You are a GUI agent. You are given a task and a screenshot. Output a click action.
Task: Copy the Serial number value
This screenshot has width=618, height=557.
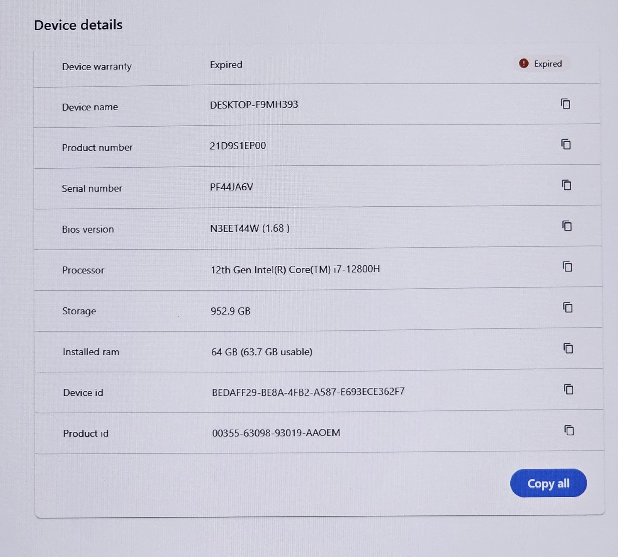(566, 185)
